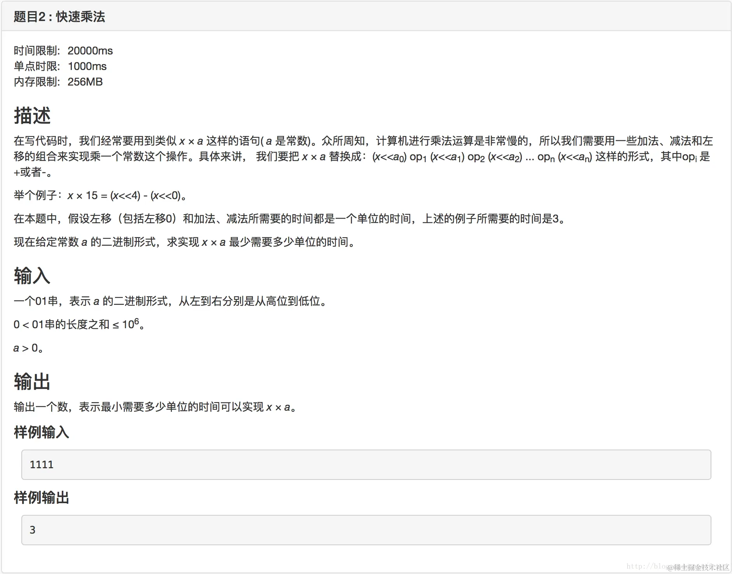The image size is (732, 574).
Task: Select the '时间限制: 20000ms' line
Action: [x=63, y=51]
